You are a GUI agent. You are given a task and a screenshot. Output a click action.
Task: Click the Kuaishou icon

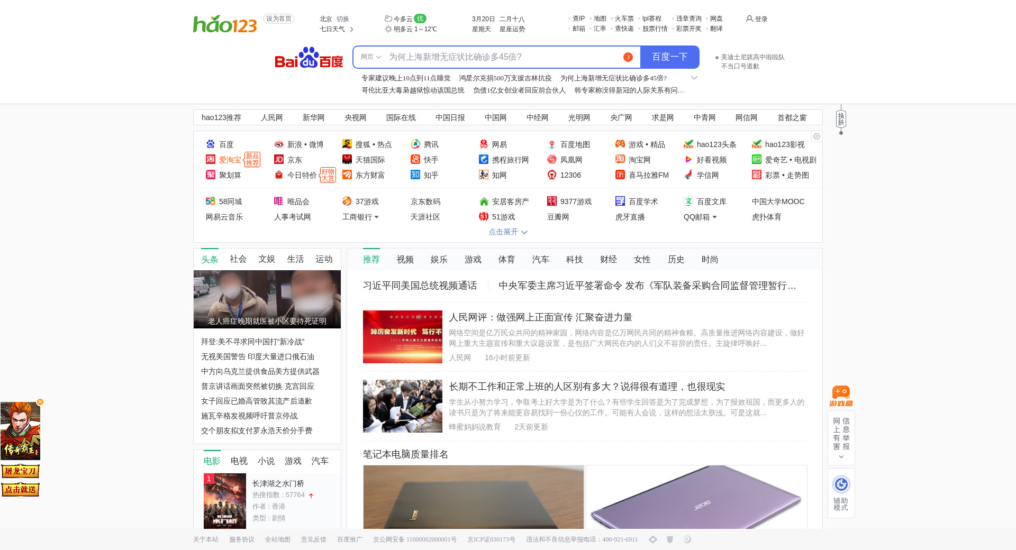[x=415, y=159]
